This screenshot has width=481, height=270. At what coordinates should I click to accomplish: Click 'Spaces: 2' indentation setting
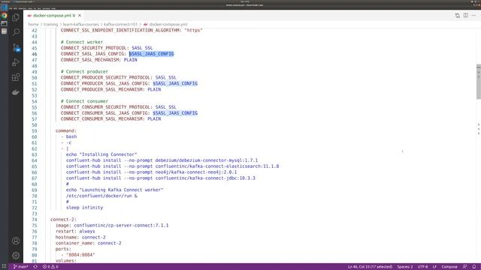405,267
